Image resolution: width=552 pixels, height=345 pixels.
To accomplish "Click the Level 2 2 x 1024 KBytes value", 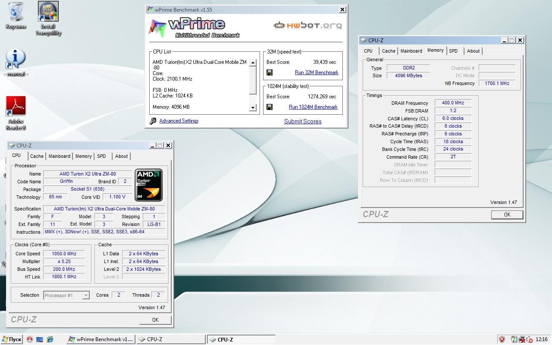I will [x=144, y=269].
